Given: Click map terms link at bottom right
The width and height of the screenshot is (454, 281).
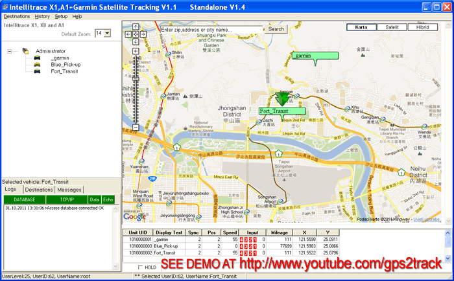Looking at the screenshot, I should pos(426,219).
